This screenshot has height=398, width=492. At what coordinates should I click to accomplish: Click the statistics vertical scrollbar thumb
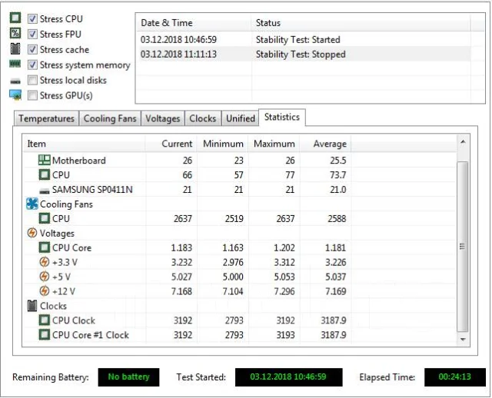pyautogui.click(x=463, y=247)
